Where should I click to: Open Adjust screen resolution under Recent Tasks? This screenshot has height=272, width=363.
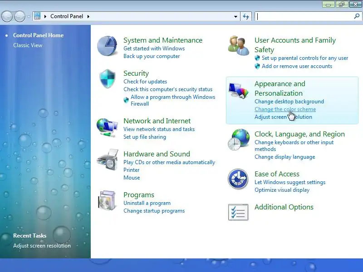pyautogui.click(x=42, y=246)
